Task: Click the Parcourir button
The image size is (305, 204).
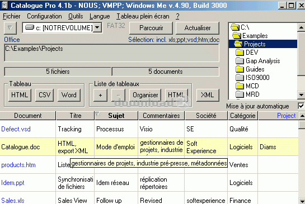Action: [x=151, y=28]
